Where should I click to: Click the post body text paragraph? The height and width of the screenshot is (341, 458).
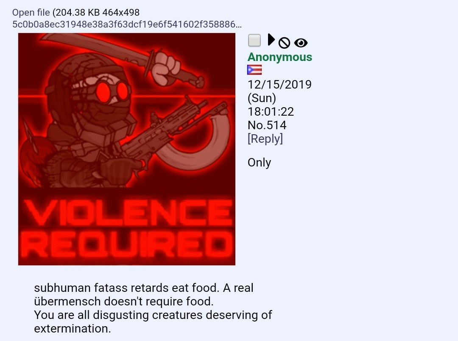coord(153,308)
